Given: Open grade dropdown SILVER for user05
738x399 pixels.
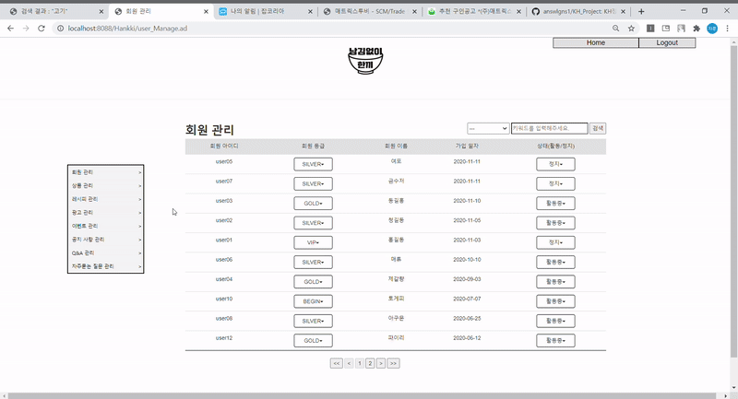Looking at the screenshot, I should pyautogui.click(x=313, y=164).
